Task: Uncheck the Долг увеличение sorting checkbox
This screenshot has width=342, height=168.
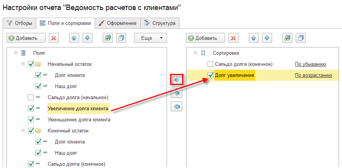Action: (210, 75)
